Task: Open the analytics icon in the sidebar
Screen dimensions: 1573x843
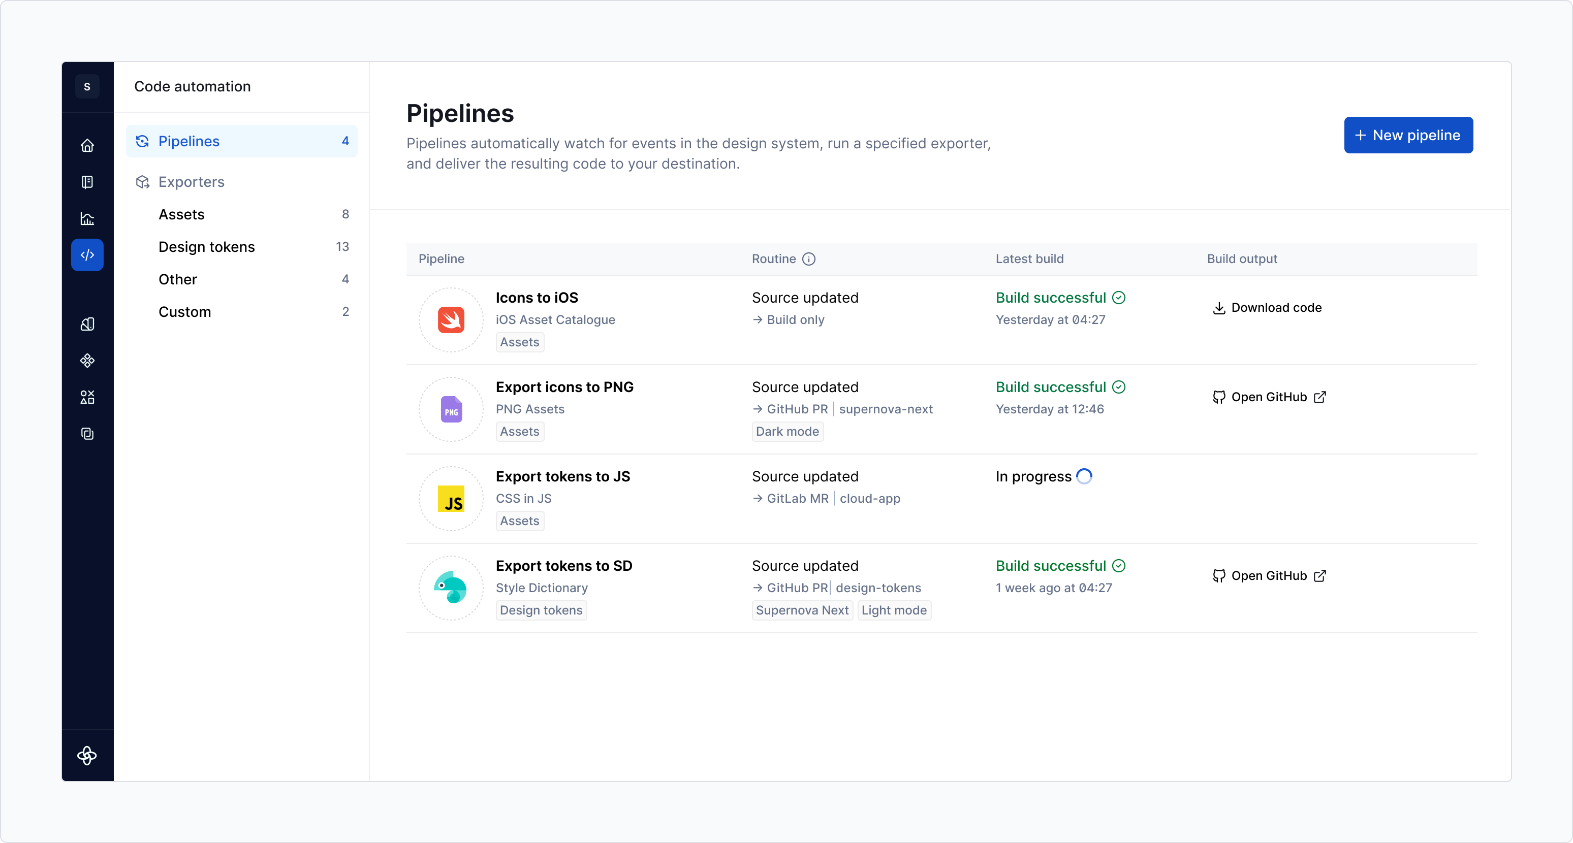Action: [87, 218]
